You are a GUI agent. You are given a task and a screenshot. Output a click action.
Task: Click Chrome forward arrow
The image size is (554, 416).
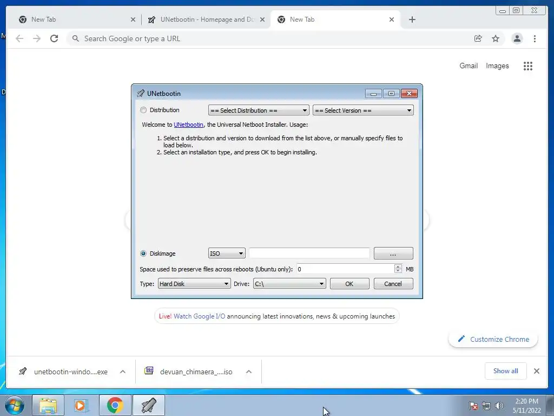pyautogui.click(x=37, y=38)
